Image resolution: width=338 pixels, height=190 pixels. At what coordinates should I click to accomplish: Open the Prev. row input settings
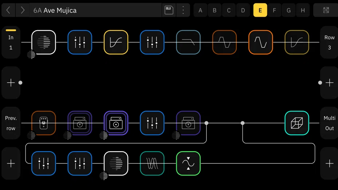pyautogui.click(x=11, y=123)
